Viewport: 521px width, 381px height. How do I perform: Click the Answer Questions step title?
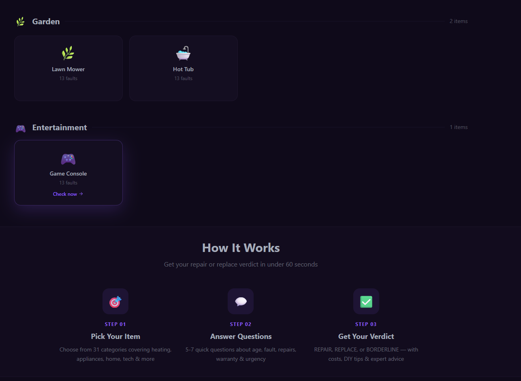point(241,337)
